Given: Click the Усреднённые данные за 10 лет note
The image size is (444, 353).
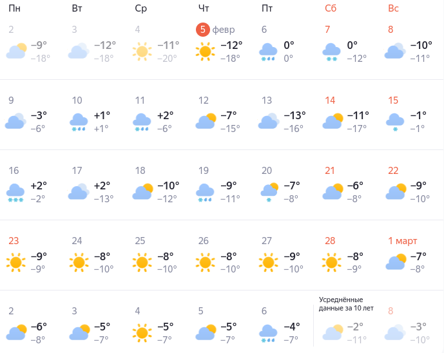Looking at the screenshot, I should [346, 304].
